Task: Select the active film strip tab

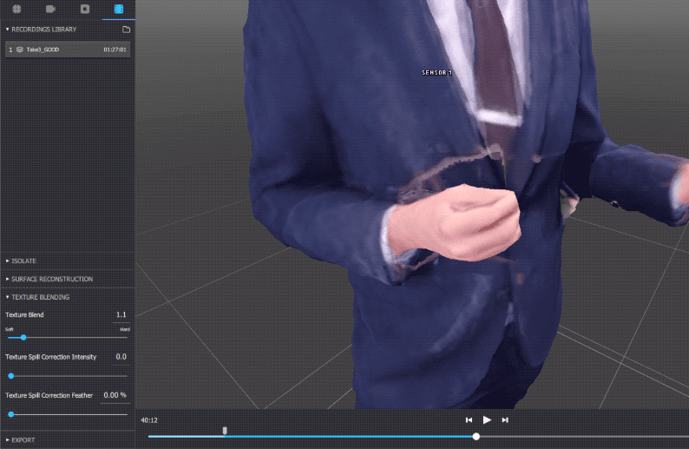Action: [x=118, y=10]
